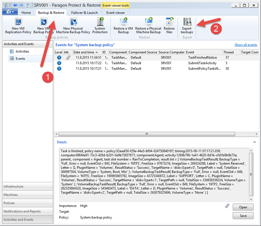Open Notifications and Reports pane
The width and height of the screenshot is (261, 226).
point(28,211)
